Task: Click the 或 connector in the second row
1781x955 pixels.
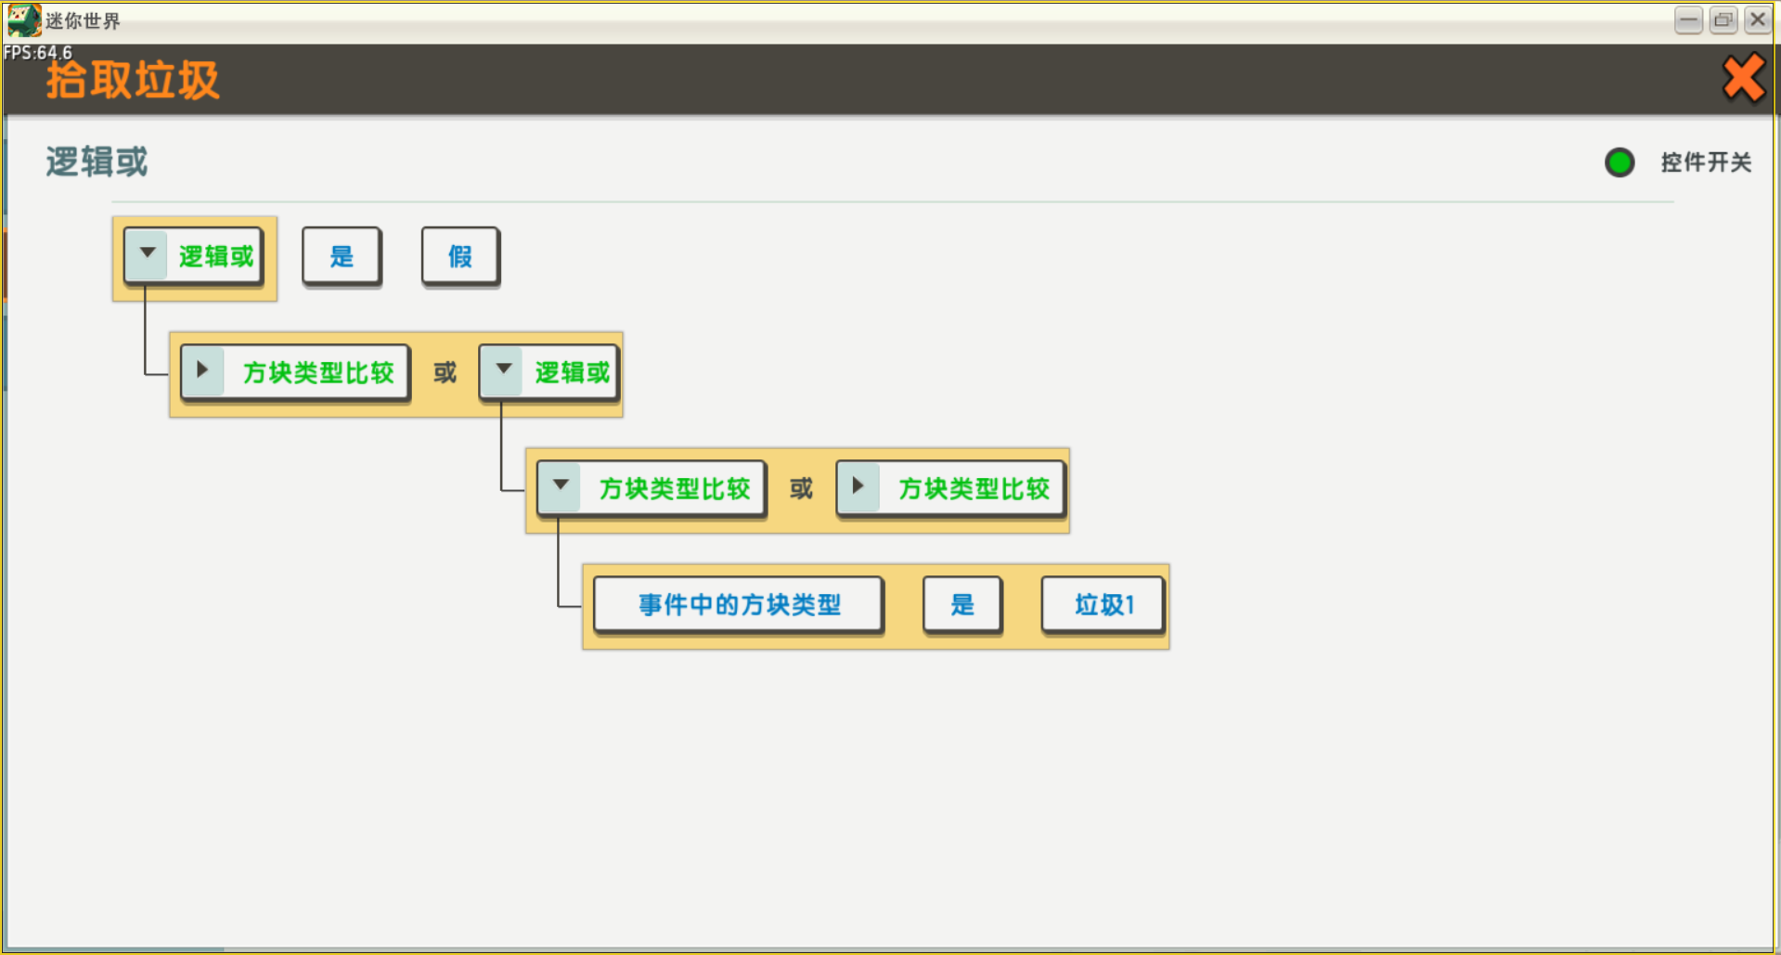Action: click(445, 373)
